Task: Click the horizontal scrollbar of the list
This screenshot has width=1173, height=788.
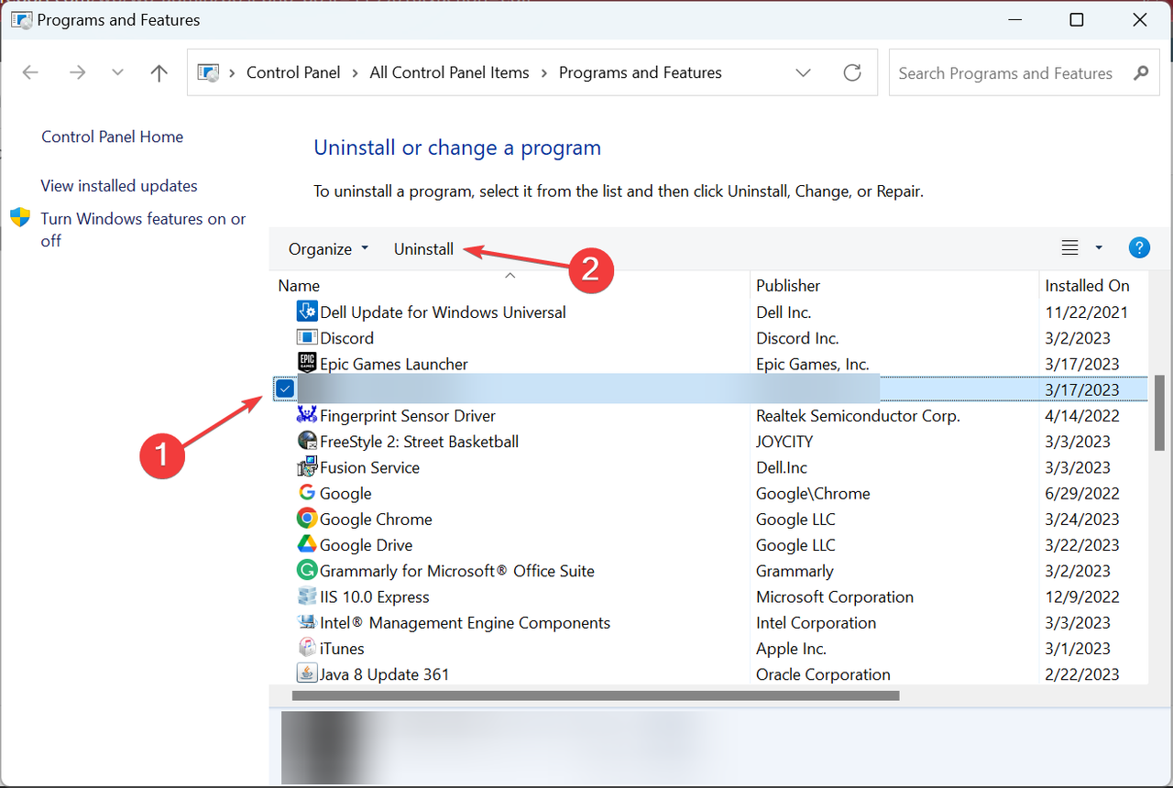Action: pos(596,695)
